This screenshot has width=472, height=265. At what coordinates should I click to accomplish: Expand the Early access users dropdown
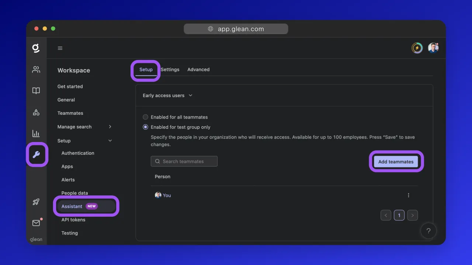[x=168, y=95]
